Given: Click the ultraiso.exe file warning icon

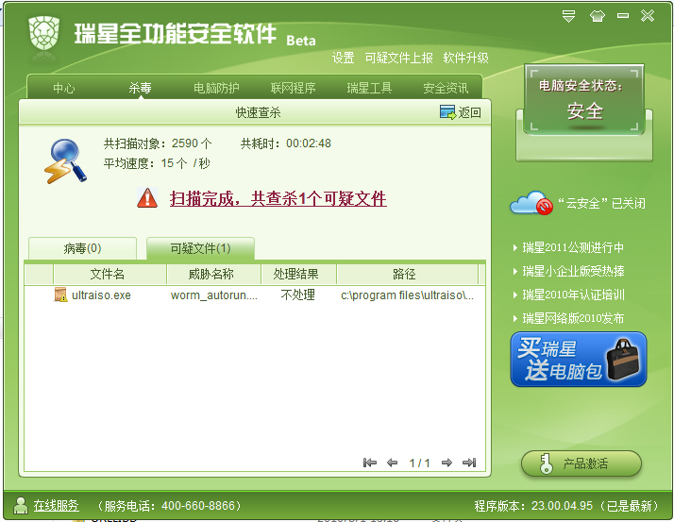Looking at the screenshot, I should [x=60, y=295].
